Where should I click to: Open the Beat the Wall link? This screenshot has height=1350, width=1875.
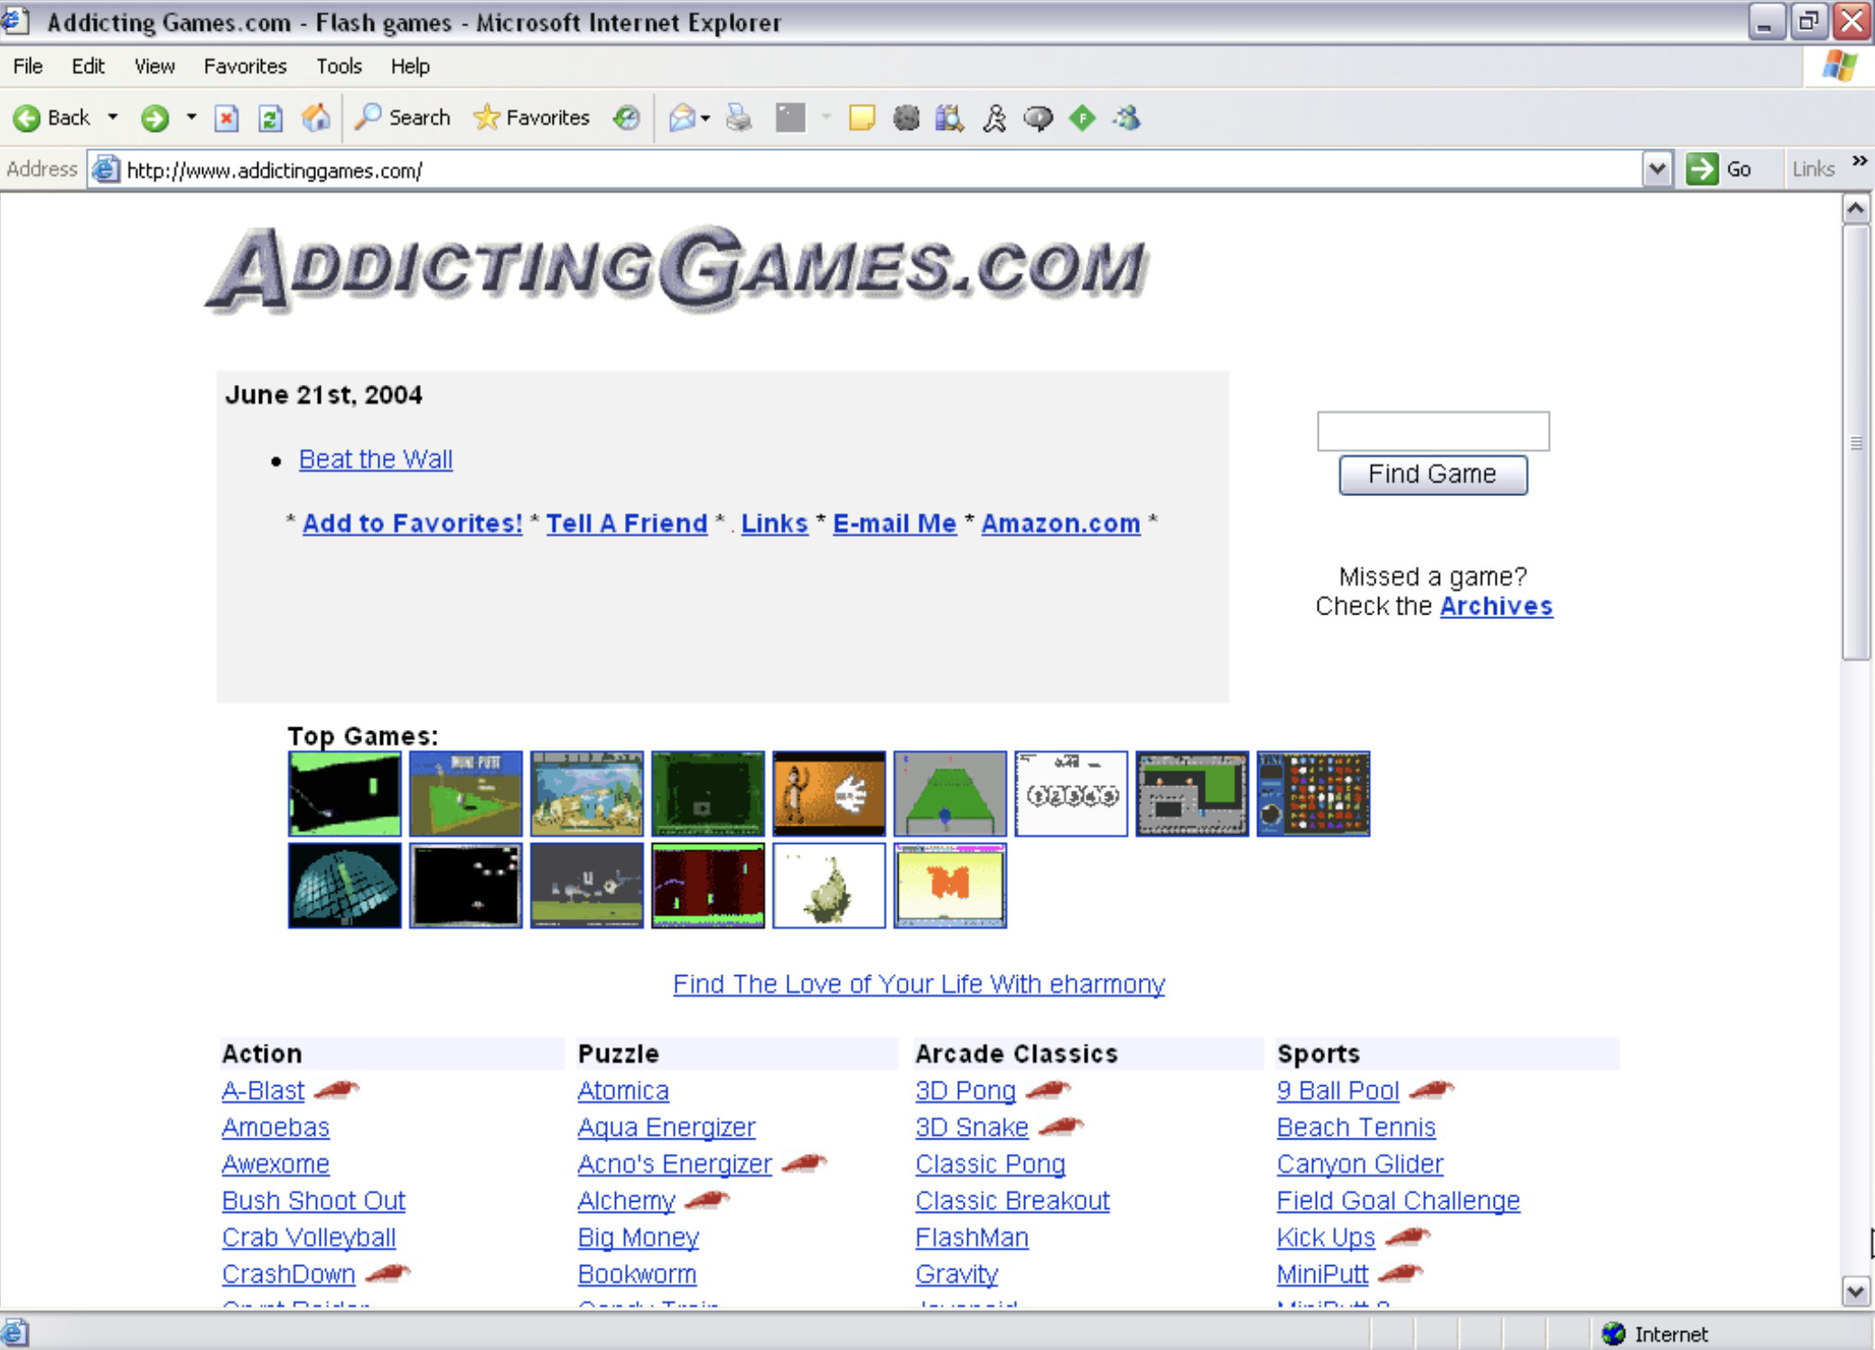pyautogui.click(x=376, y=459)
